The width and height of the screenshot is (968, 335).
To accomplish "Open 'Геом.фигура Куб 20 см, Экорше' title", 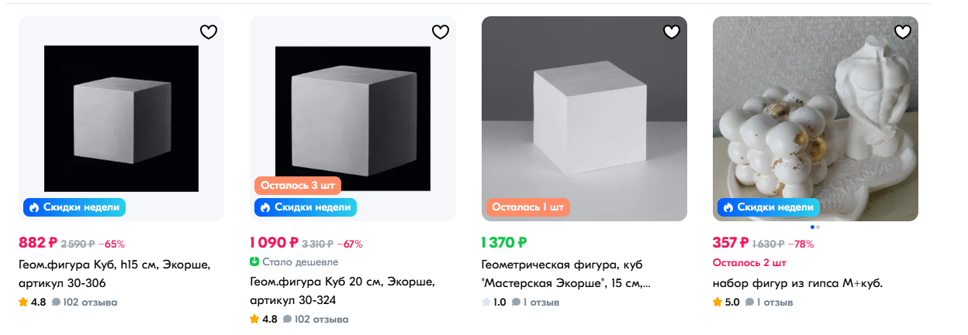I will [341, 290].
